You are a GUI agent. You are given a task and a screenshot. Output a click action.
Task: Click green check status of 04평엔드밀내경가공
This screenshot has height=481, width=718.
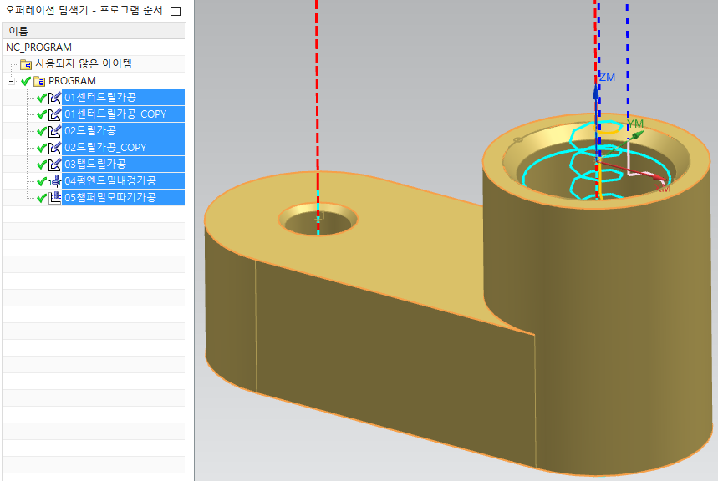coord(42,181)
